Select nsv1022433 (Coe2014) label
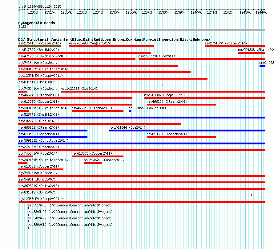The height and width of the screenshot is (249, 274). [x=37, y=121]
